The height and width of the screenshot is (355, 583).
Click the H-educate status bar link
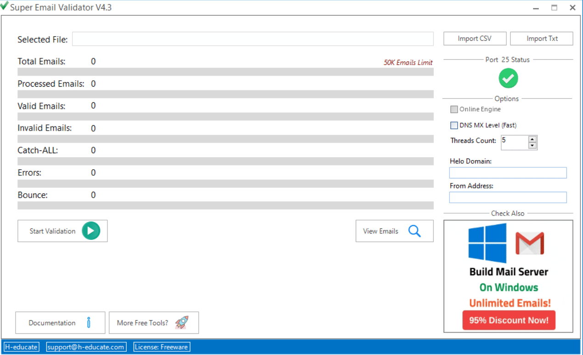tap(21, 347)
